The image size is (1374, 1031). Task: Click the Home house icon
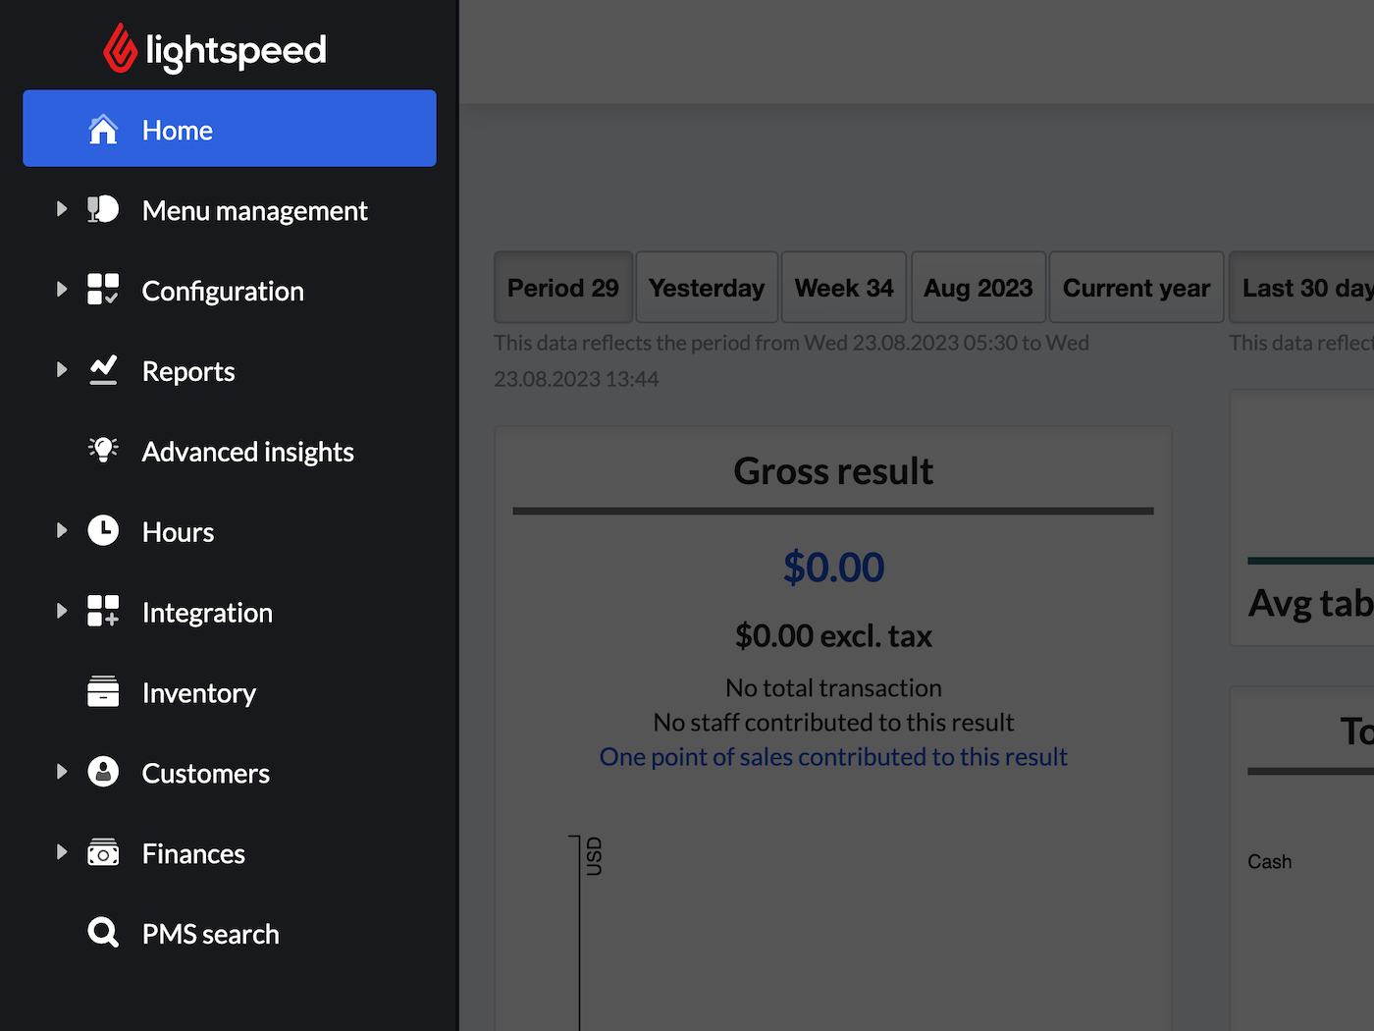click(x=103, y=130)
